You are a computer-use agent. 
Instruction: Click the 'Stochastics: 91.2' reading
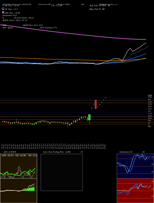point(10,15)
